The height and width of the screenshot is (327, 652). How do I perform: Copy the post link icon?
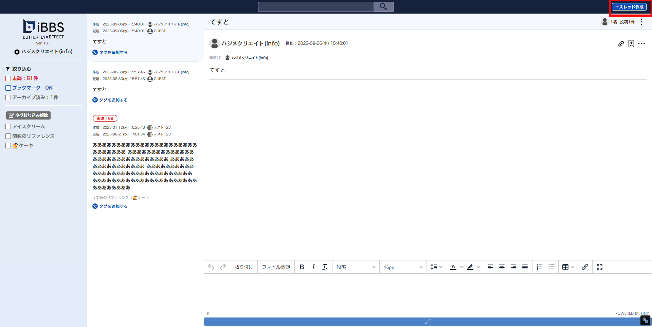pos(621,44)
